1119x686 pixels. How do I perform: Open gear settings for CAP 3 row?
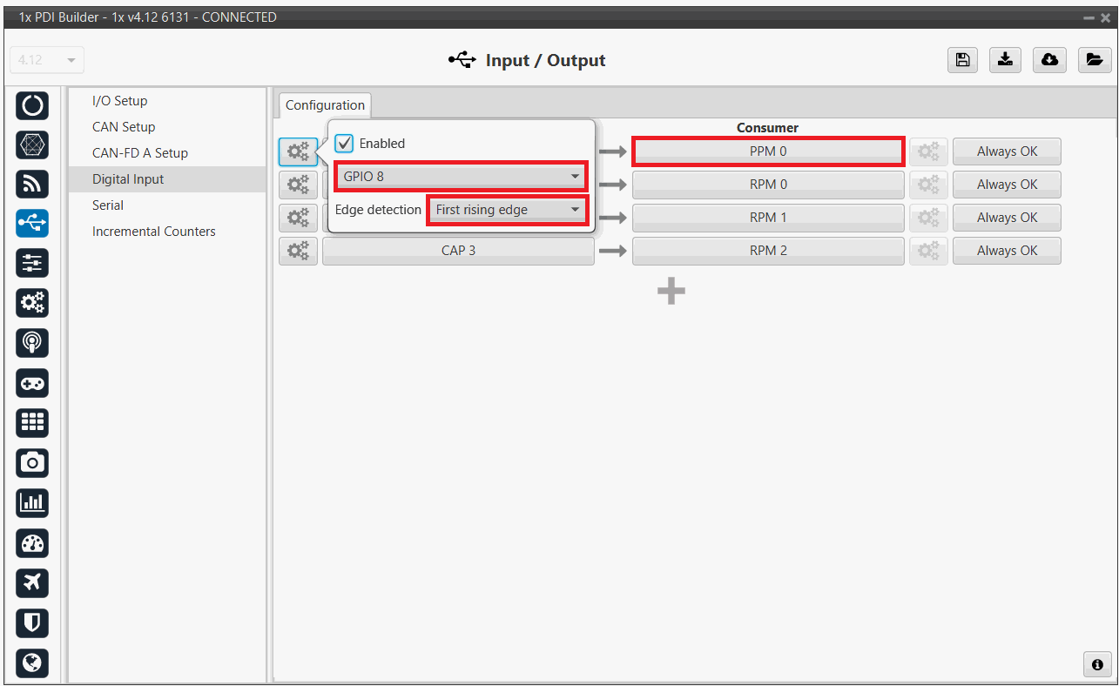[298, 251]
